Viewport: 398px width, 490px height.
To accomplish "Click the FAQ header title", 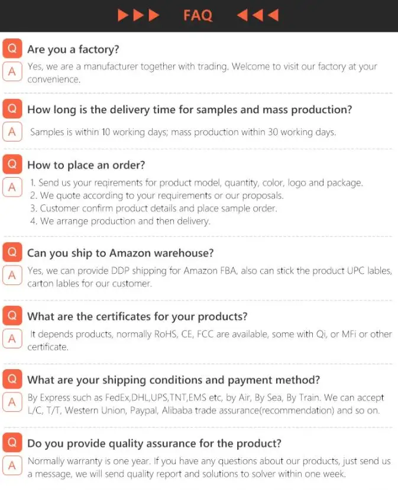I will click(x=198, y=15).
